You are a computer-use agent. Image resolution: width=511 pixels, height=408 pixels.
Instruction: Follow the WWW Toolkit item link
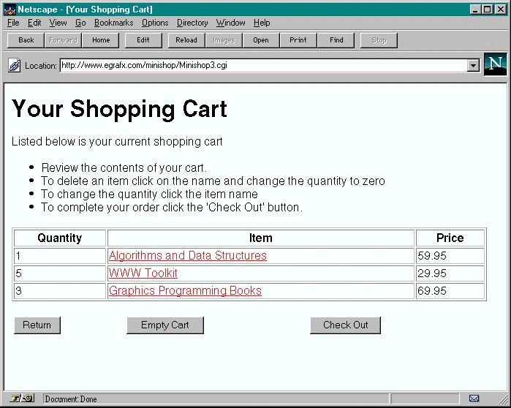point(143,273)
